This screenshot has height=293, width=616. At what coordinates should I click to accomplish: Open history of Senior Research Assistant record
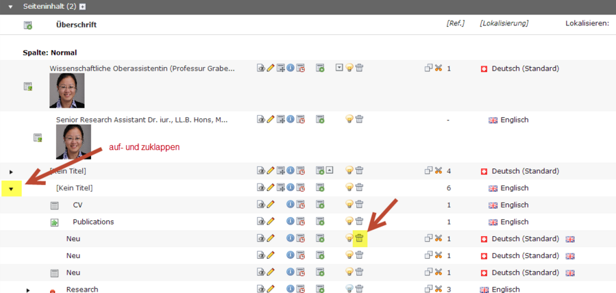(300, 119)
